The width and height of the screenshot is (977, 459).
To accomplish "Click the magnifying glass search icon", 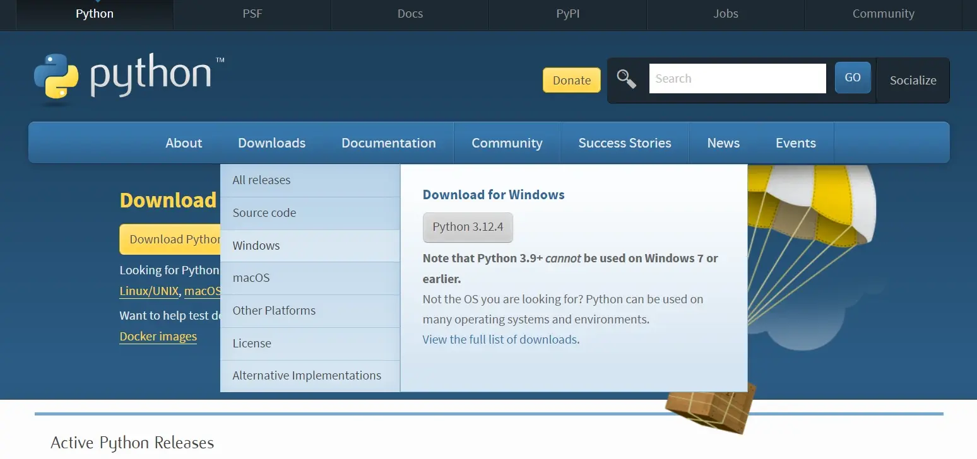I will coord(627,79).
